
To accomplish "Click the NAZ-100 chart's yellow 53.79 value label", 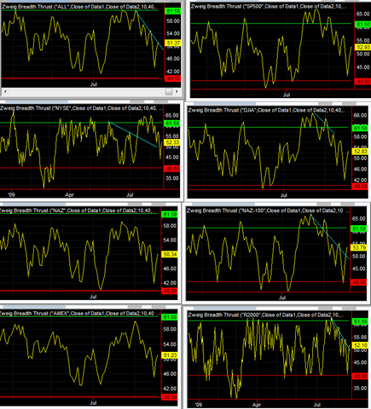I will [x=359, y=247].
